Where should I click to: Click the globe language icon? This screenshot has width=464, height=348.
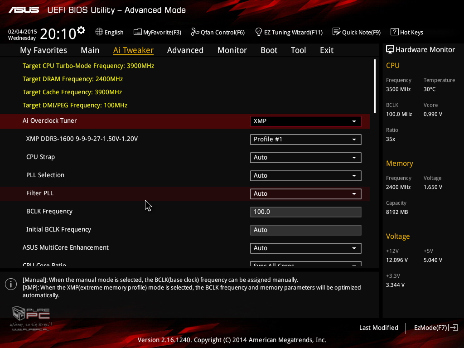pyautogui.click(x=99, y=32)
